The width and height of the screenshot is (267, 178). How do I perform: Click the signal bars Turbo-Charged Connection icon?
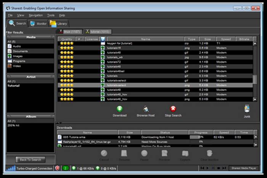(x=11, y=168)
